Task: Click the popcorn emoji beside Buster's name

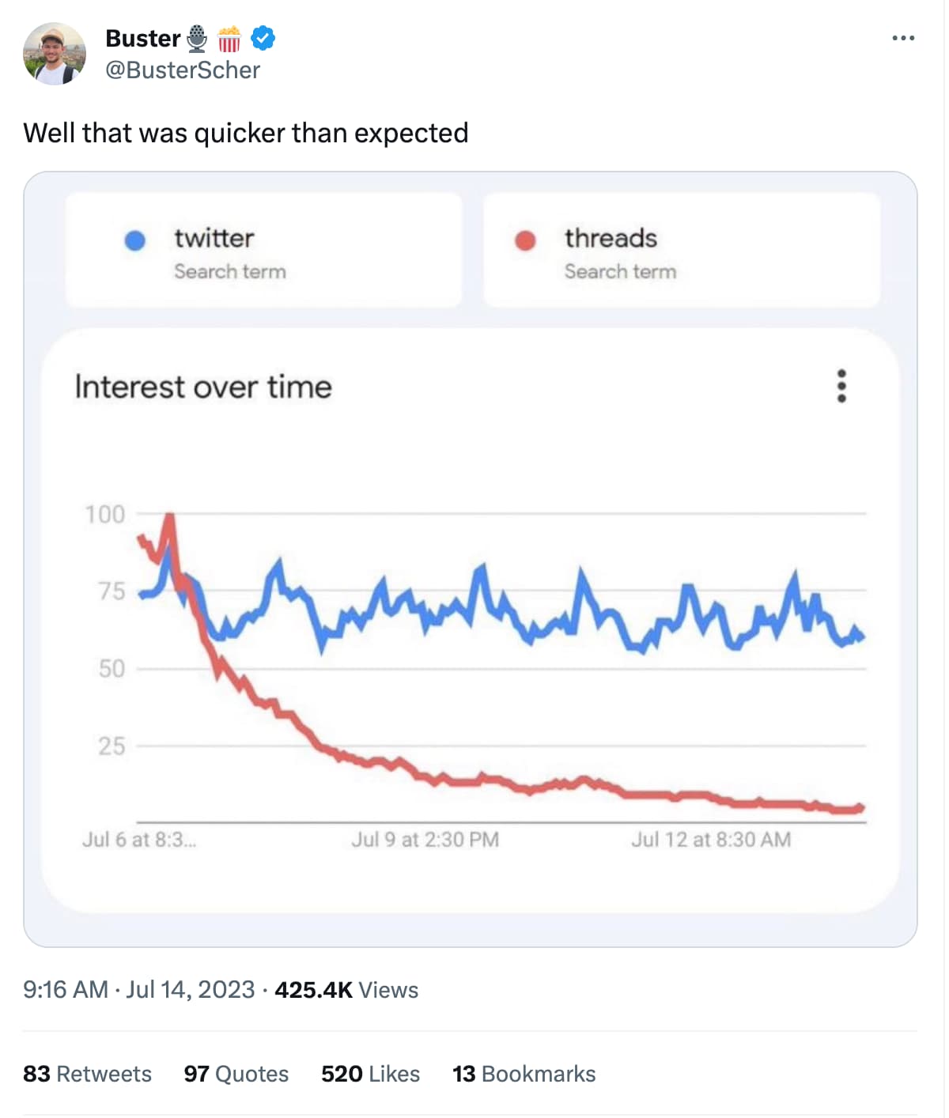Action: (x=229, y=38)
